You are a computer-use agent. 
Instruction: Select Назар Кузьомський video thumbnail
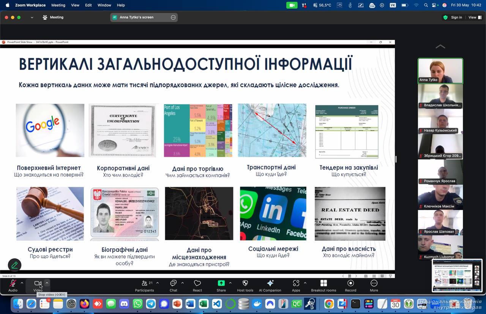coord(440,121)
